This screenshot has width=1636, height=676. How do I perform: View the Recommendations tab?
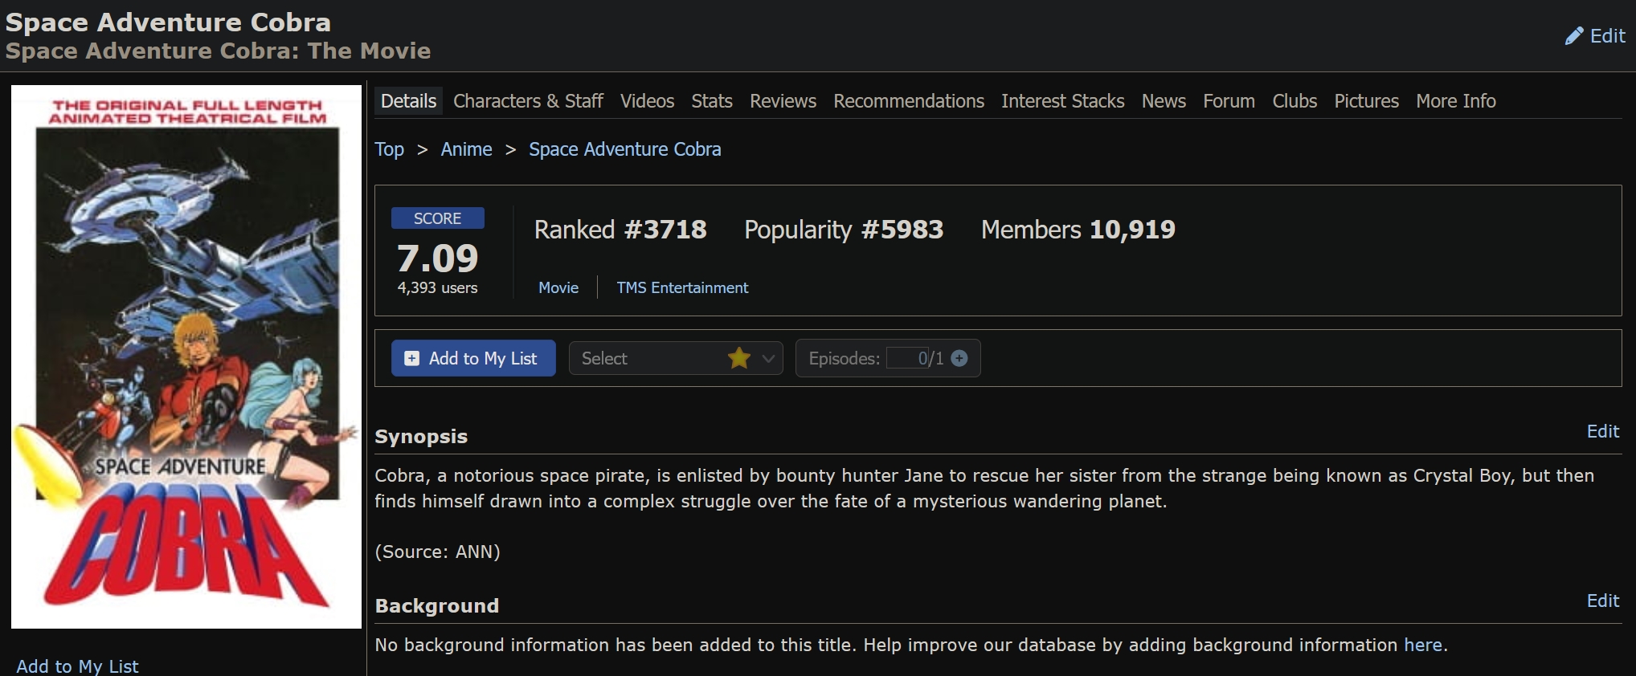pyautogui.click(x=909, y=101)
